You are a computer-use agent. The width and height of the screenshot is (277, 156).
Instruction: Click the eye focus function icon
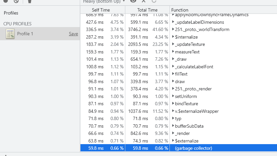[x=133, y=1]
